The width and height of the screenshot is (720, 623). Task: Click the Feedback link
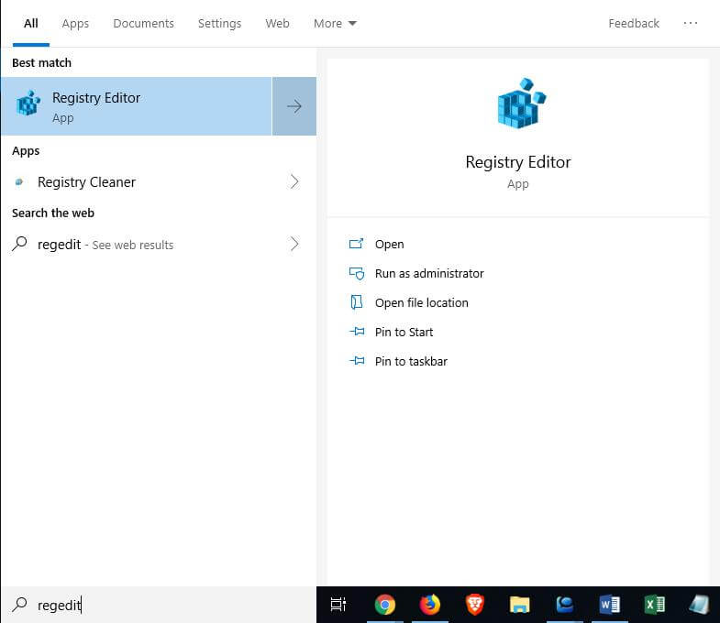[x=634, y=24]
